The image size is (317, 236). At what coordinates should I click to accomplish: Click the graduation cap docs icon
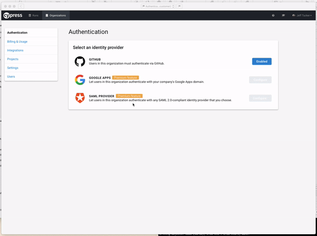(x=284, y=15)
